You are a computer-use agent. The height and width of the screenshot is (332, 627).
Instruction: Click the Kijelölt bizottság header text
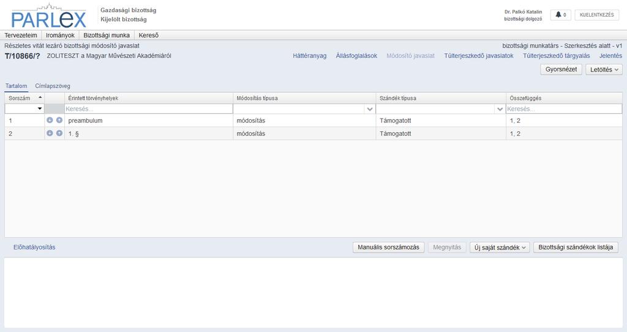click(124, 19)
